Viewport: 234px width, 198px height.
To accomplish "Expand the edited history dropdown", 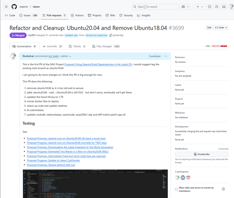I will click(x=66, y=56).
